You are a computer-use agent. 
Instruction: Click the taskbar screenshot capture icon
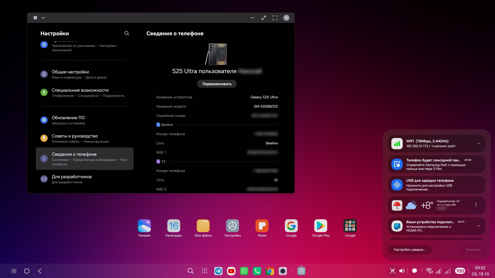392,271
